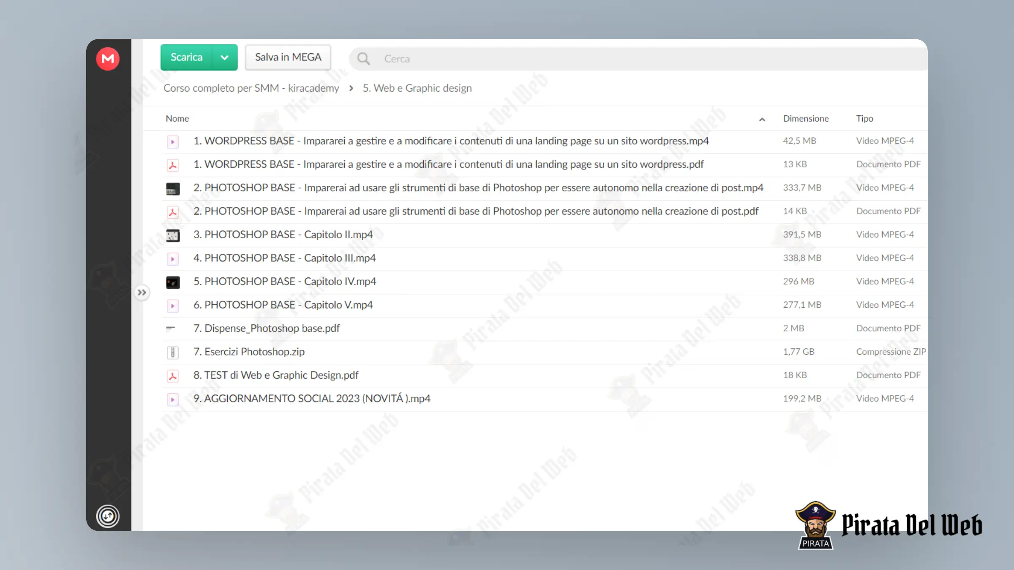This screenshot has width=1014, height=570.
Task: Click the 391,5 MB size cell
Action: pos(802,234)
